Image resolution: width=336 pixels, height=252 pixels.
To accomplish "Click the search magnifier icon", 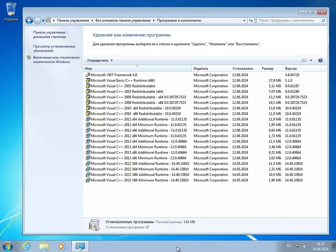I will [x=323, y=20].
